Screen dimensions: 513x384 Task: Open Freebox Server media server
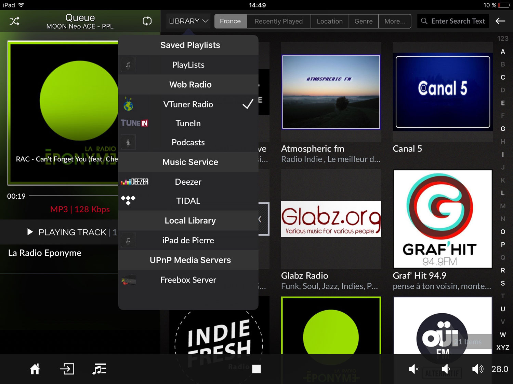(x=188, y=280)
